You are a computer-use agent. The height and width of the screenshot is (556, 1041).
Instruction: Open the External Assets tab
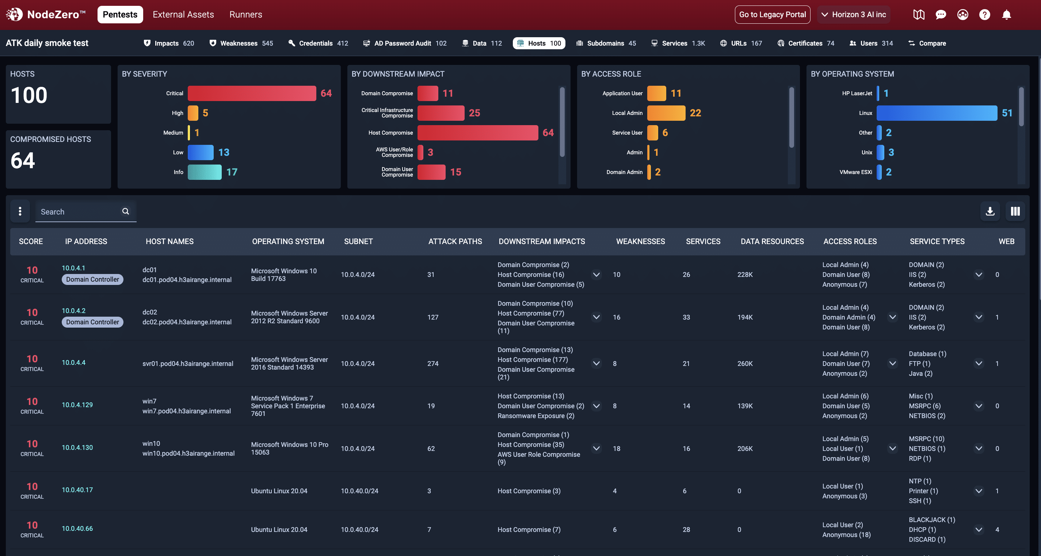tap(183, 15)
